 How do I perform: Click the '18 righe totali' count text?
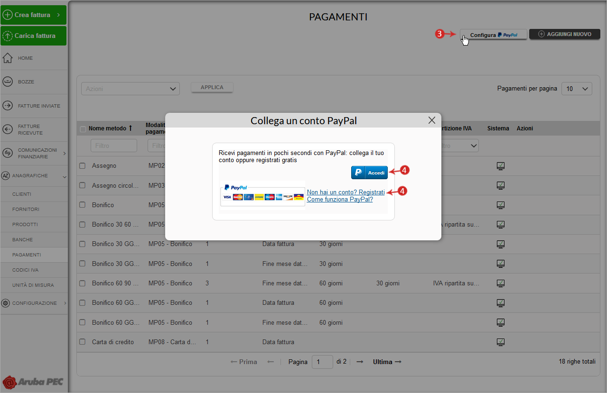click(577, 362)
